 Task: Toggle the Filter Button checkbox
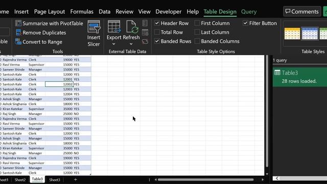(x=245, y=23)
